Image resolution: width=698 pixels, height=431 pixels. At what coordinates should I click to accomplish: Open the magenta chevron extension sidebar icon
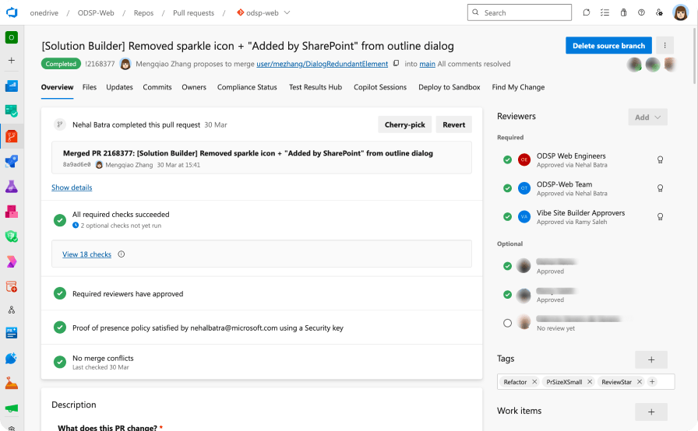point(12,261)
